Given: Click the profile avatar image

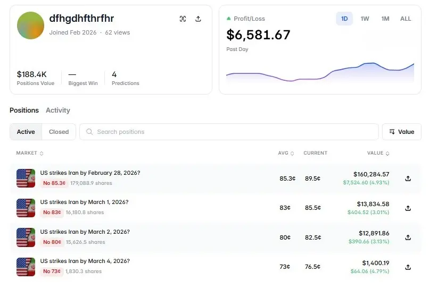Looking at the screenshot, I should 30,25.
